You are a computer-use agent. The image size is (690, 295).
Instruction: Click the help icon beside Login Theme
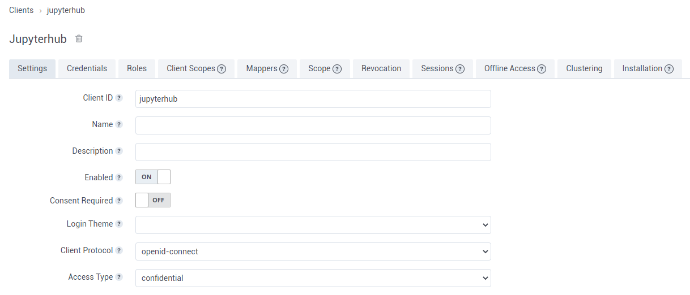[x=119, y=224]
